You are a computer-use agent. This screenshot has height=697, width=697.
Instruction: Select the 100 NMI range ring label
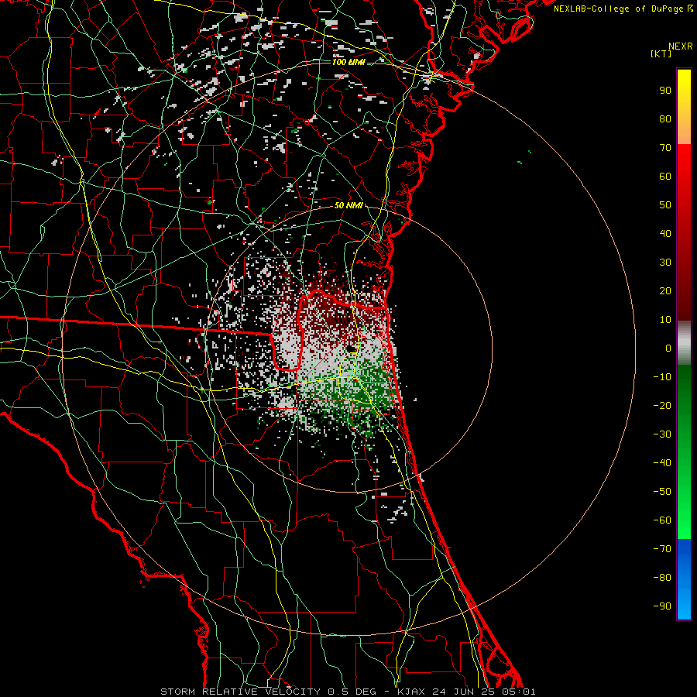point(348,62)
